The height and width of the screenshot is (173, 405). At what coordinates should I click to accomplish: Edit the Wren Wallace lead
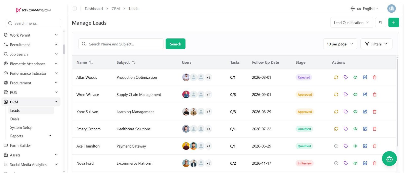(x=365, y=95)
